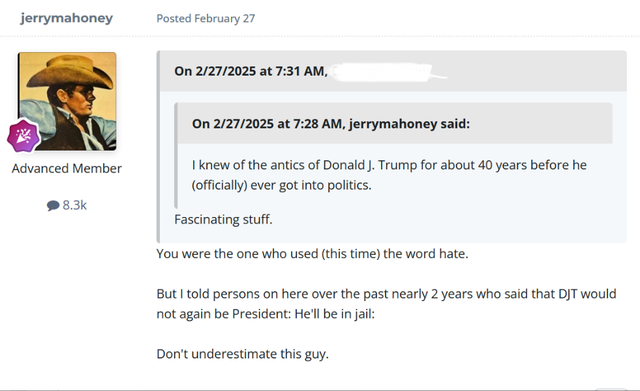Click the phrase "(officially) ever got into politics."
The image size is (640, 391).
pyautogui.click(x=281, y=185)
